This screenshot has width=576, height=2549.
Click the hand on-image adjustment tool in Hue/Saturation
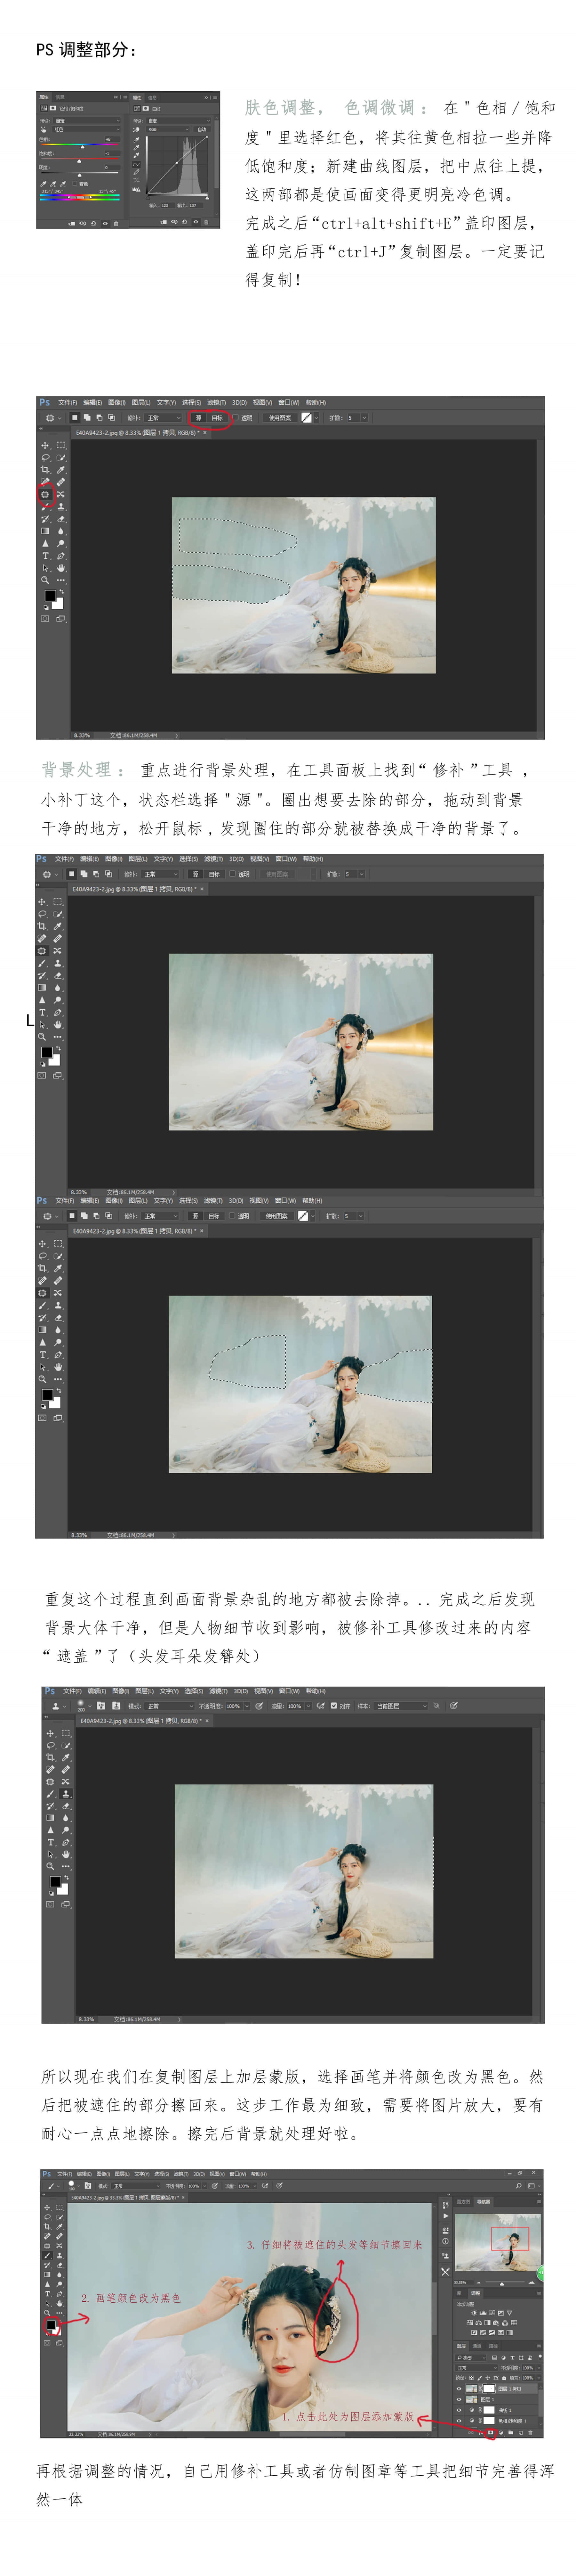pos(44,129)
